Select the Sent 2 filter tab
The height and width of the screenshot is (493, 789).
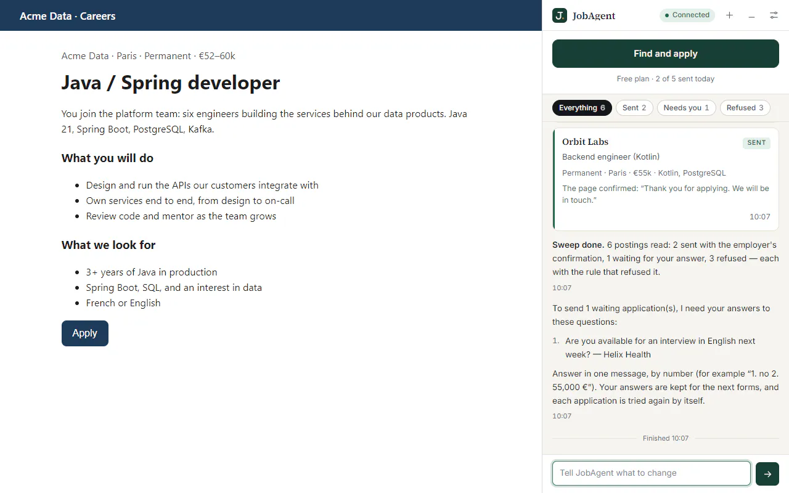click(x=634, y=108)
